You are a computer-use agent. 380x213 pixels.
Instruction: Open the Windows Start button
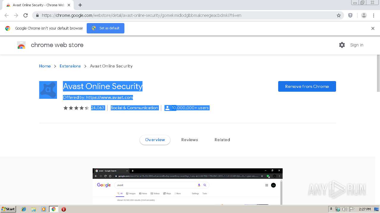coord(8,209)
